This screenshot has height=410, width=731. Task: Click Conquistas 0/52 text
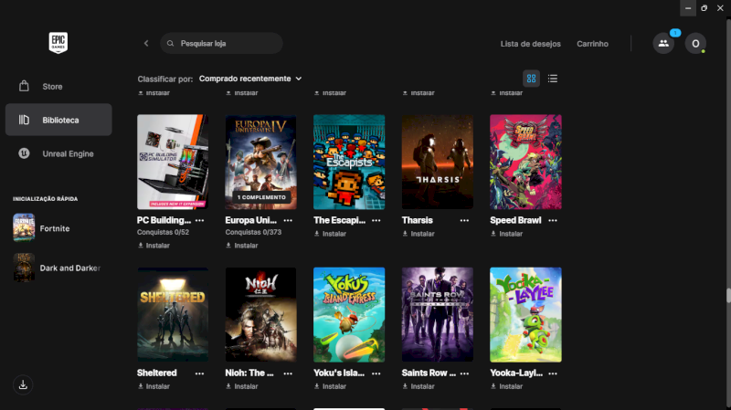163,232
